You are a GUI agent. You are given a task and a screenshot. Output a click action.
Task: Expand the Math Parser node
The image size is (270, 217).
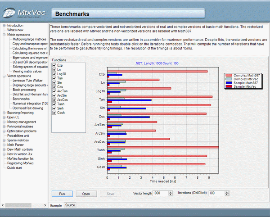coord(4,145)
